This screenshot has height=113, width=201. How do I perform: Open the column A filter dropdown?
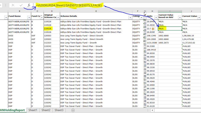(x=6, y=18)
